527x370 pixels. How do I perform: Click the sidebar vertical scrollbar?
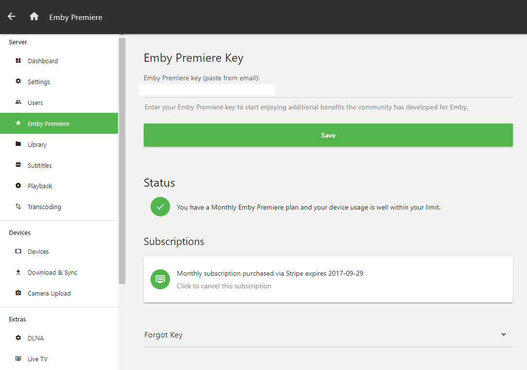click(122, 161)
